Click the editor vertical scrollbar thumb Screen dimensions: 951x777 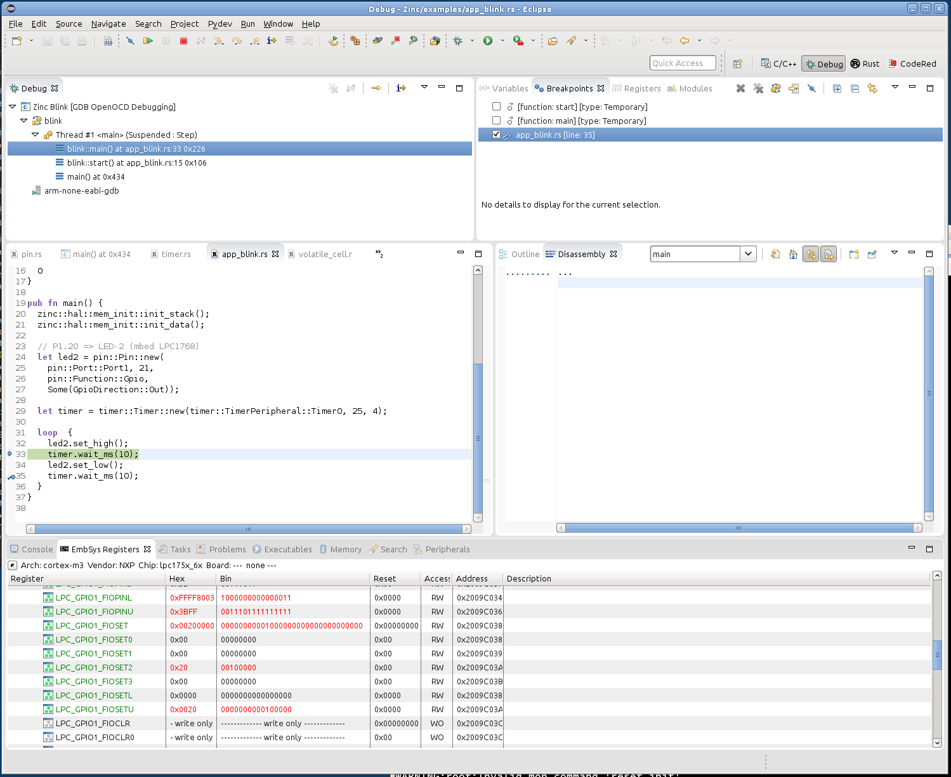(478, 438)
